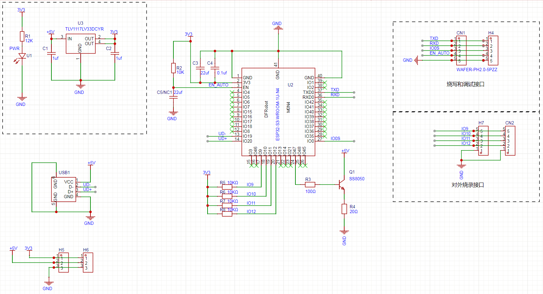Click the ESP32-S3-WROOM-1U-N4 module label
Viewport: 543px width, 294px height.
[x=278, y=114]
